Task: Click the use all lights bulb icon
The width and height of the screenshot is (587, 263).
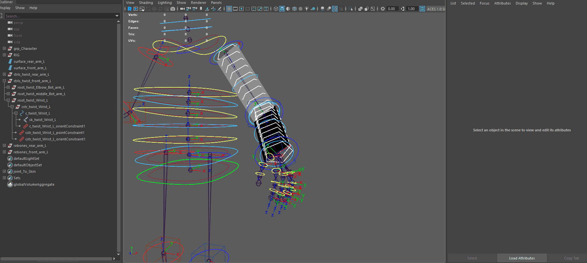Action: [307, 9]
